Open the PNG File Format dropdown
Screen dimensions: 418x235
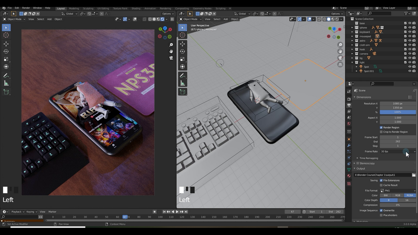click(398, 191)
